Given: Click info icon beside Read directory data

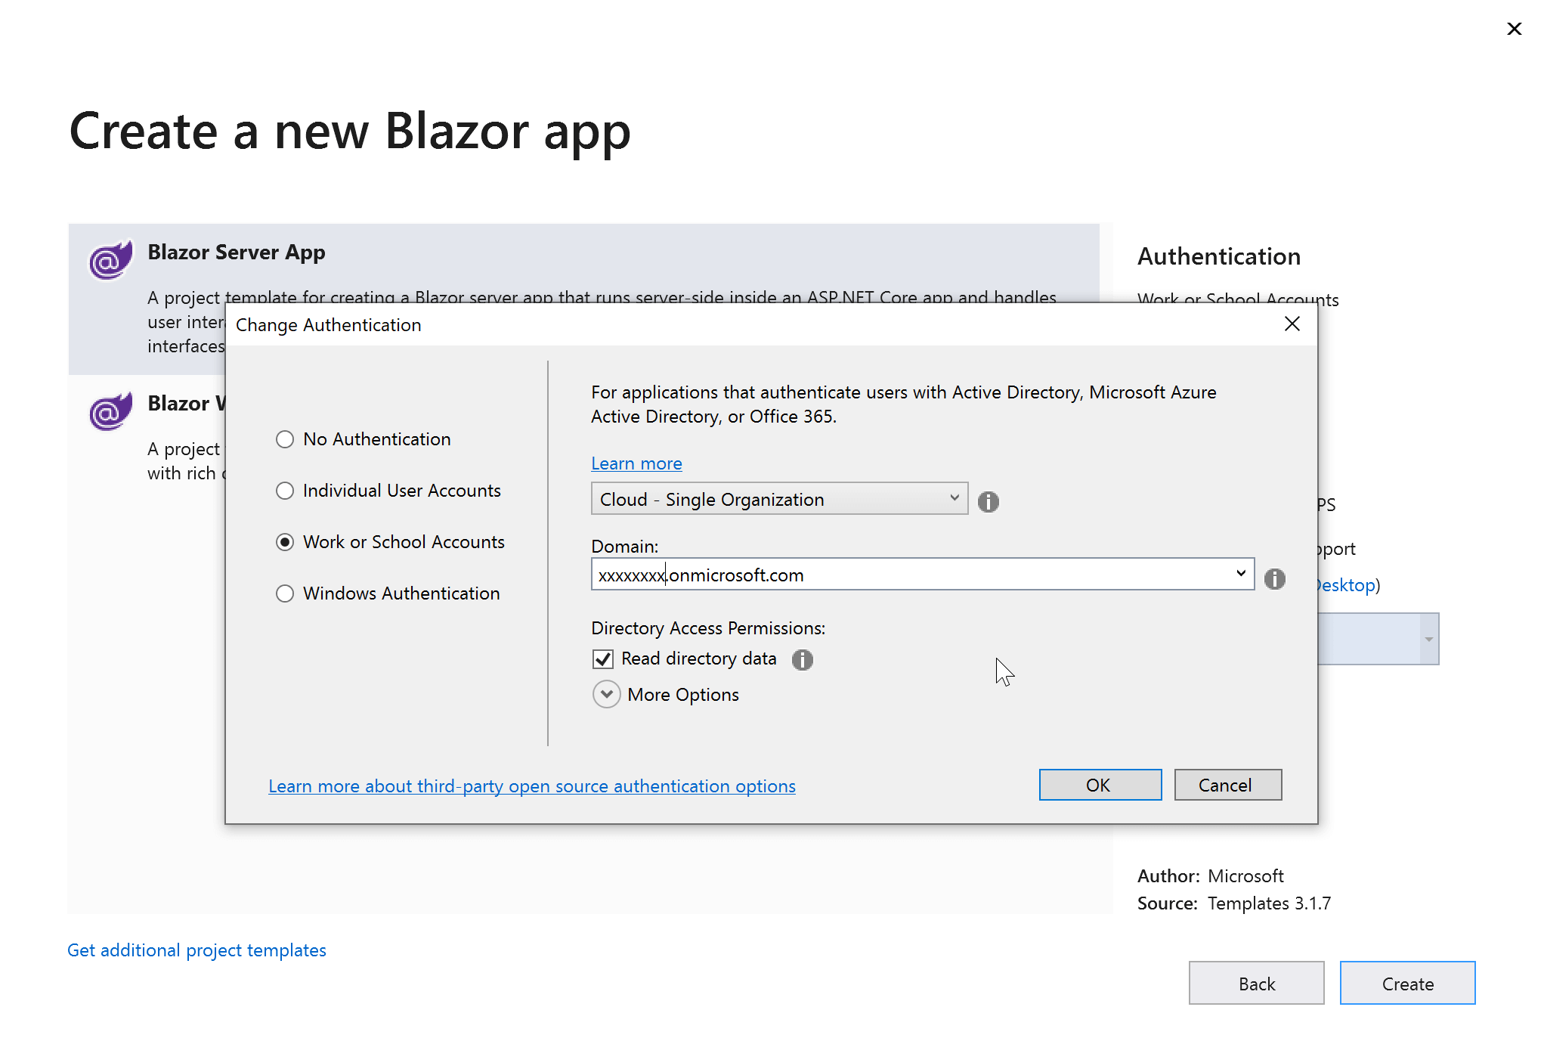Looking at the screenshot, I should click(802, 659).
